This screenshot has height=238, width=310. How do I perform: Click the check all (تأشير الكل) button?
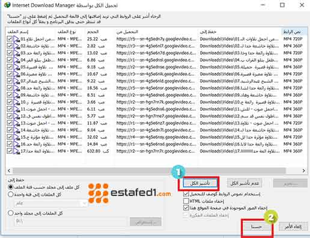click(x=200, y=183)
